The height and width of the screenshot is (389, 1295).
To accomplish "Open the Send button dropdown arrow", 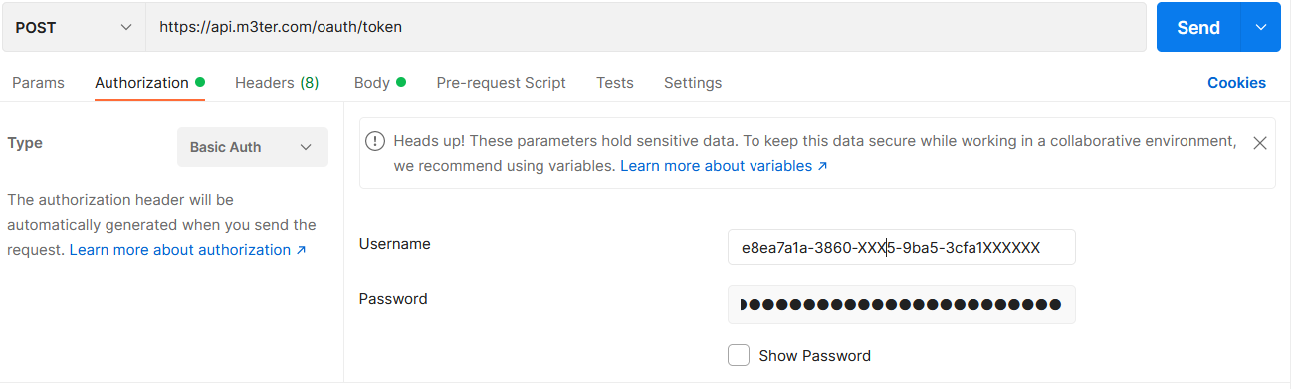I will (1261, 28).
